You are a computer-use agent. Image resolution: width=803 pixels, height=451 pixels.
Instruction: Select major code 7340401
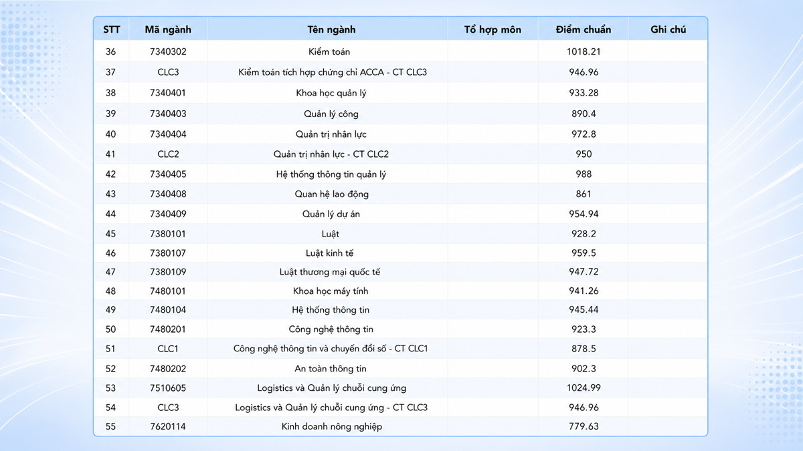(168, 93)
